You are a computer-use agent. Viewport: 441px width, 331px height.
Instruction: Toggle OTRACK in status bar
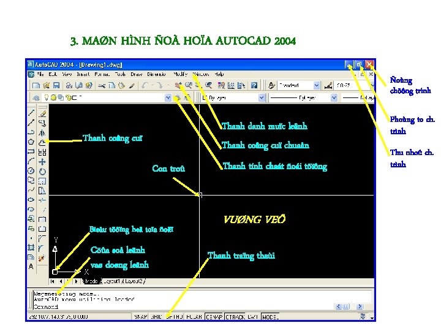[x=235, y=317]
